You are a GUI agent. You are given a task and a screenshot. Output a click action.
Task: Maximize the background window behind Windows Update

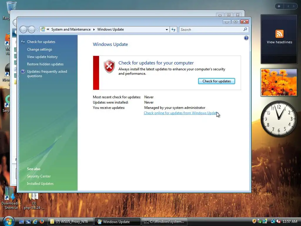pos(229,15)
